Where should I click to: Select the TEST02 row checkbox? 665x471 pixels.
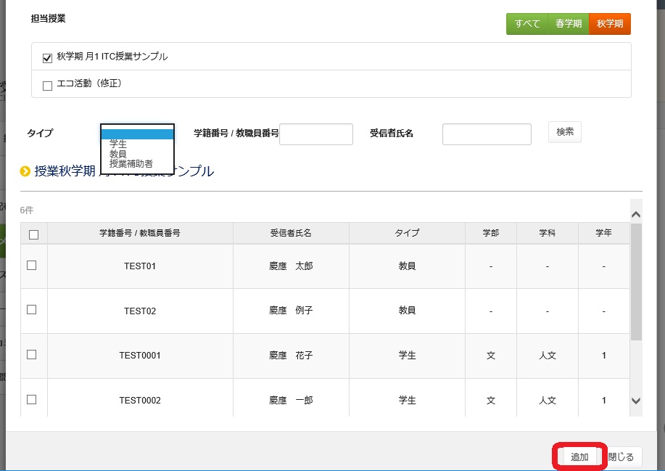(32, 310)
